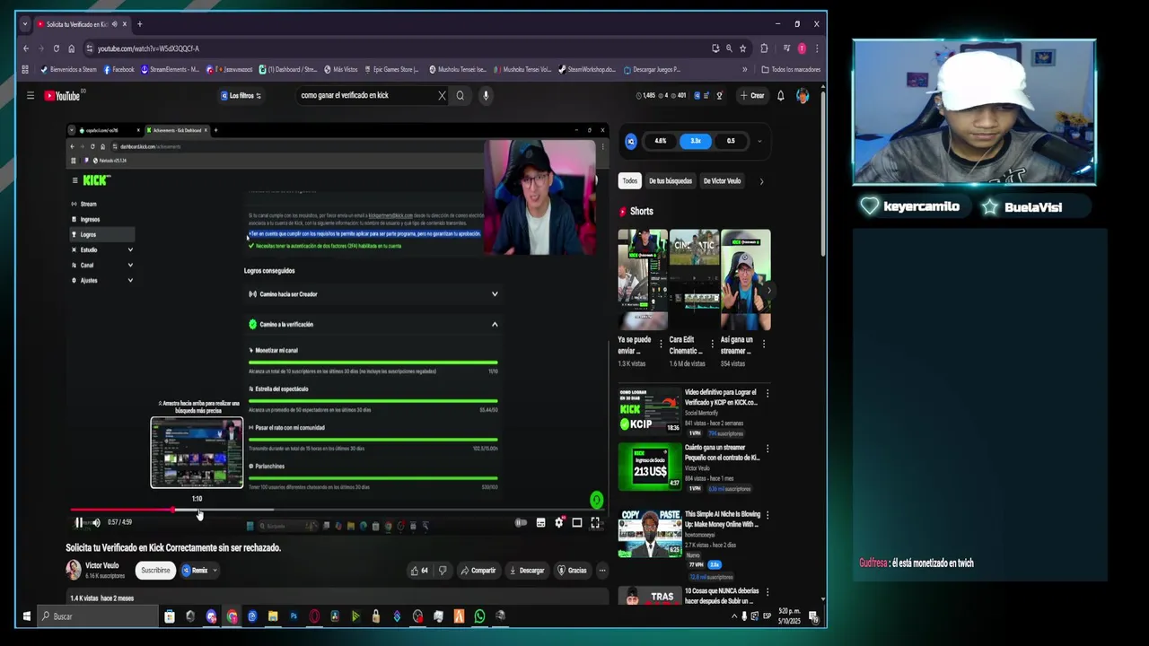
Task: Seek the video progress bar to 1:10
Action: point(199,510)
